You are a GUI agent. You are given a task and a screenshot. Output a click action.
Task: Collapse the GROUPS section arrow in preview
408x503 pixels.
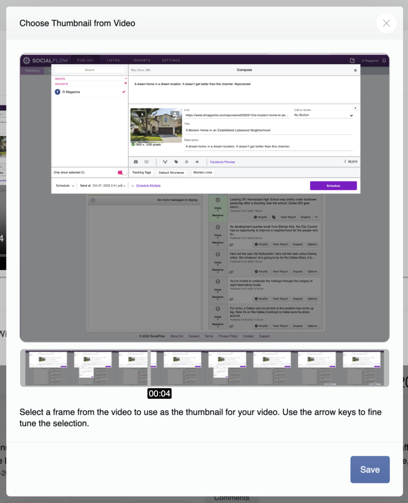tap(126, 79)
